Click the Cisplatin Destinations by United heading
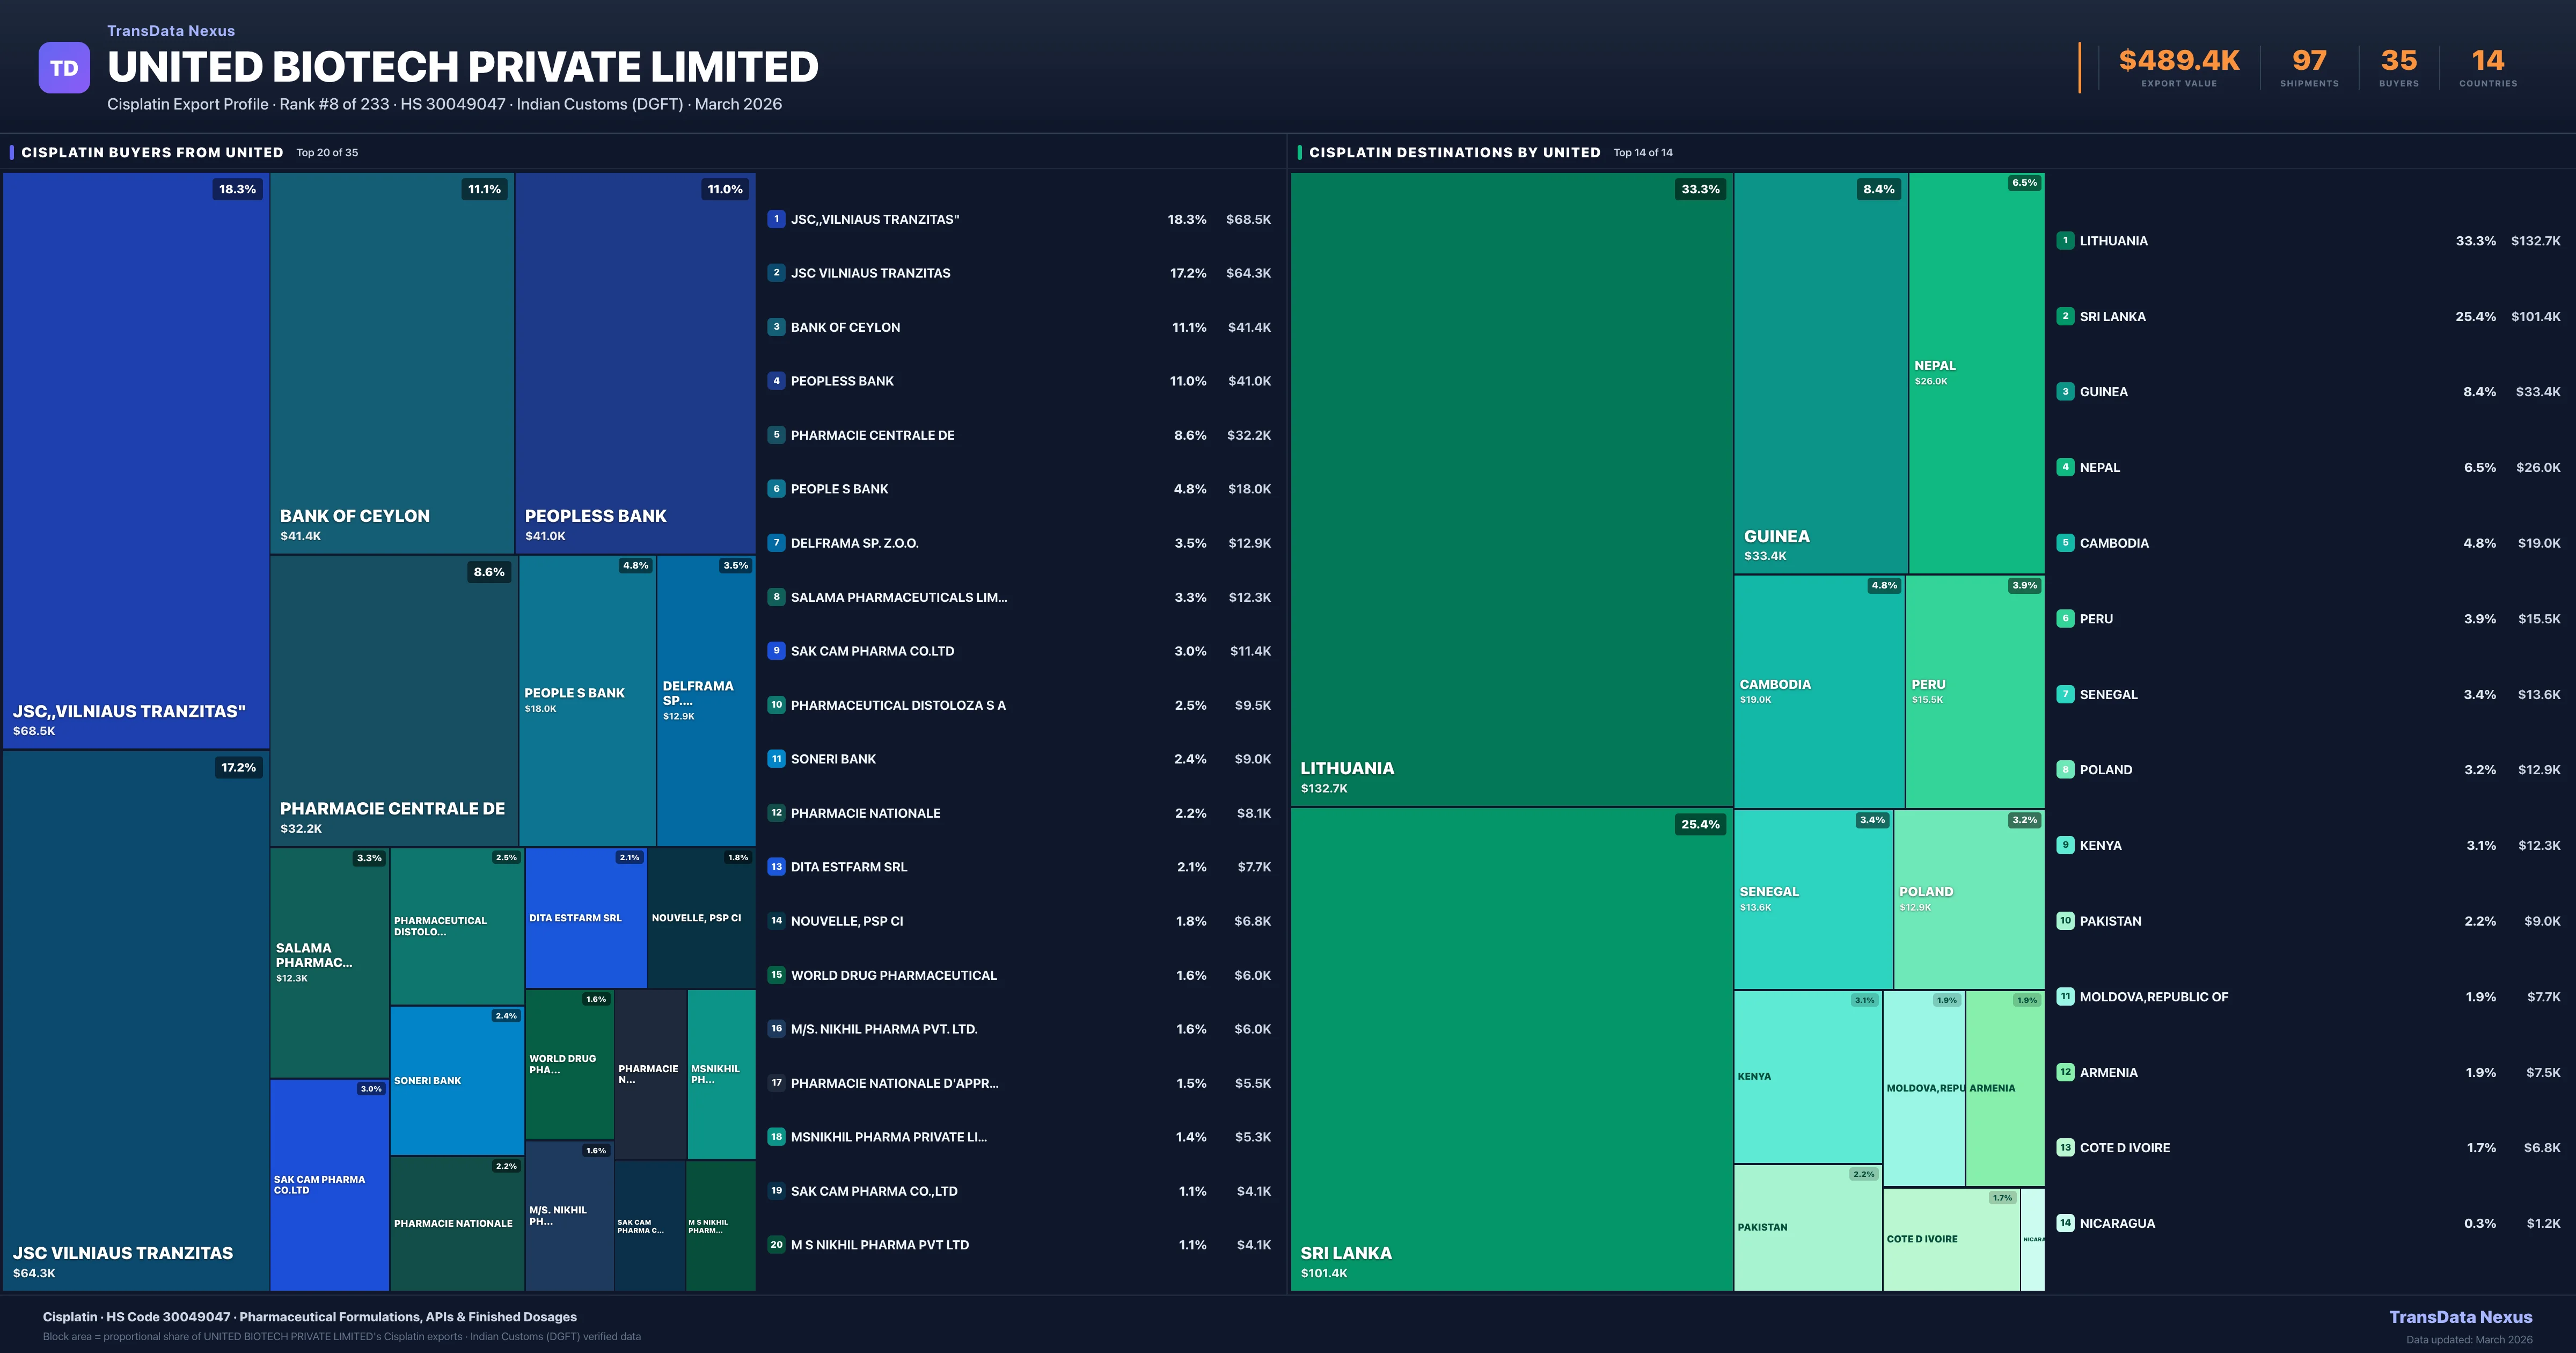The width and height of the screenshot is (2576, 1353). (1454, 152)
